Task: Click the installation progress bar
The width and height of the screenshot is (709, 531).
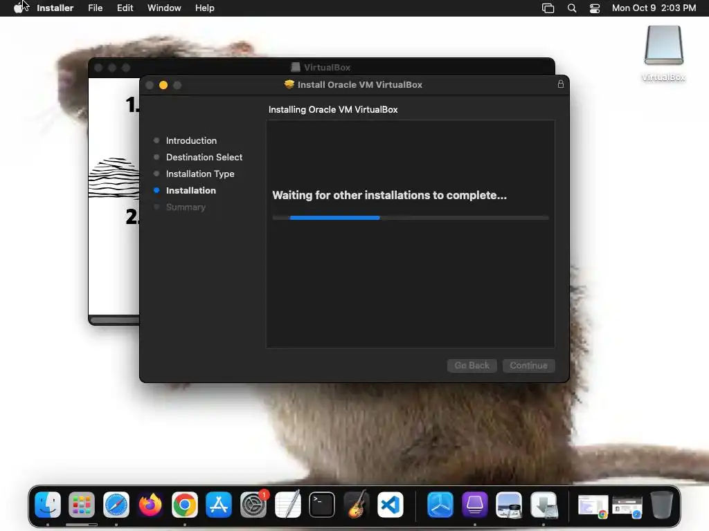Action: [x=411, y=218]
